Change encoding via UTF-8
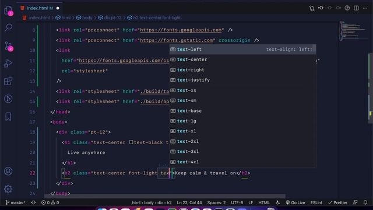This screenshot has width=373, height=210. click(237, 202)
